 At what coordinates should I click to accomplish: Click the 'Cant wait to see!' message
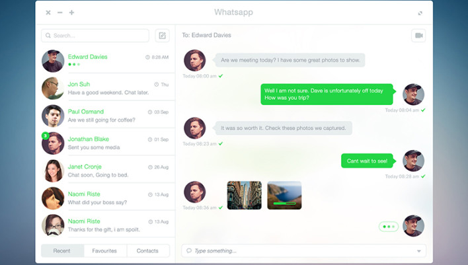pos(368,161)
